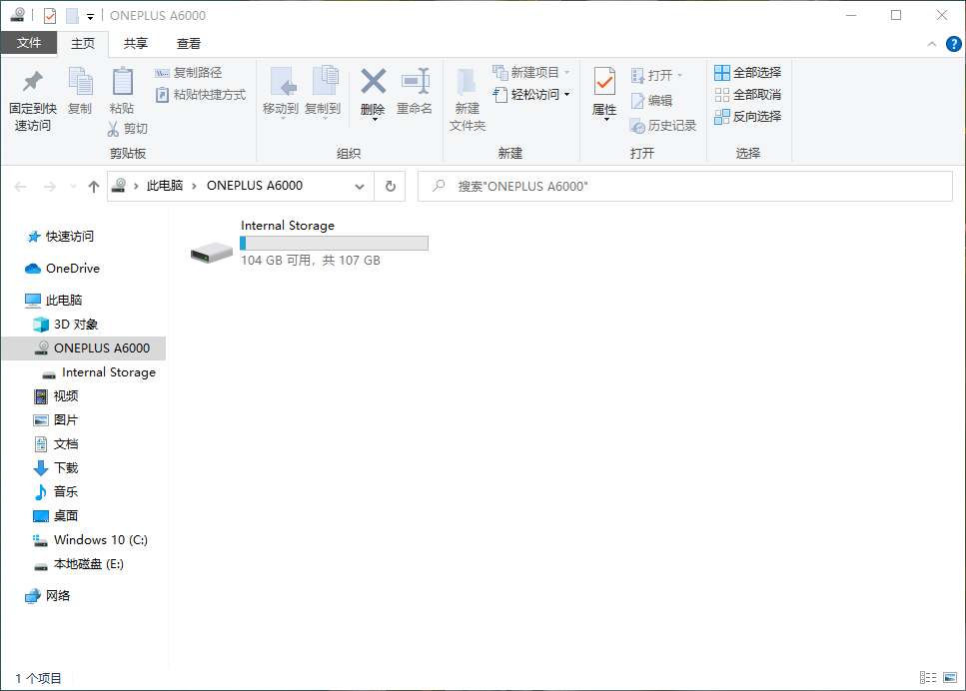The width and height of the screenshot is (966, 691).
Task: Click the 复制 copy icon in ribbon
Action: 80,82
